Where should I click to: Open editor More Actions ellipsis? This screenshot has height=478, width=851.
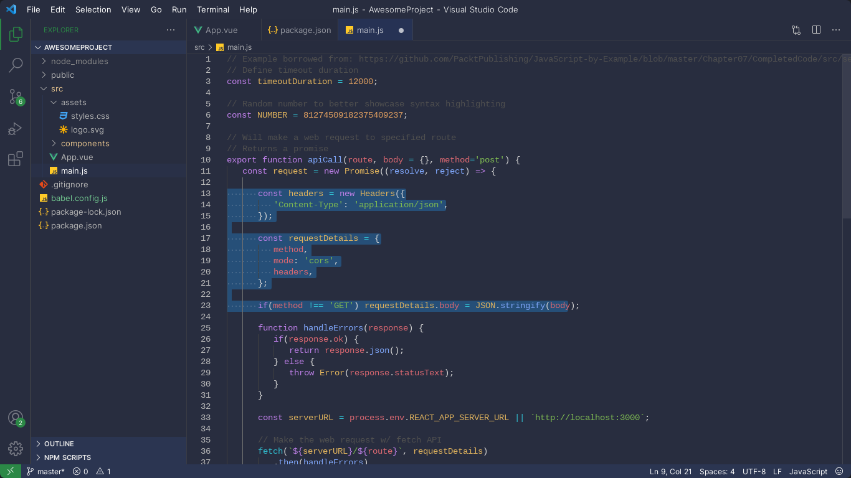[x=837, y=30]
